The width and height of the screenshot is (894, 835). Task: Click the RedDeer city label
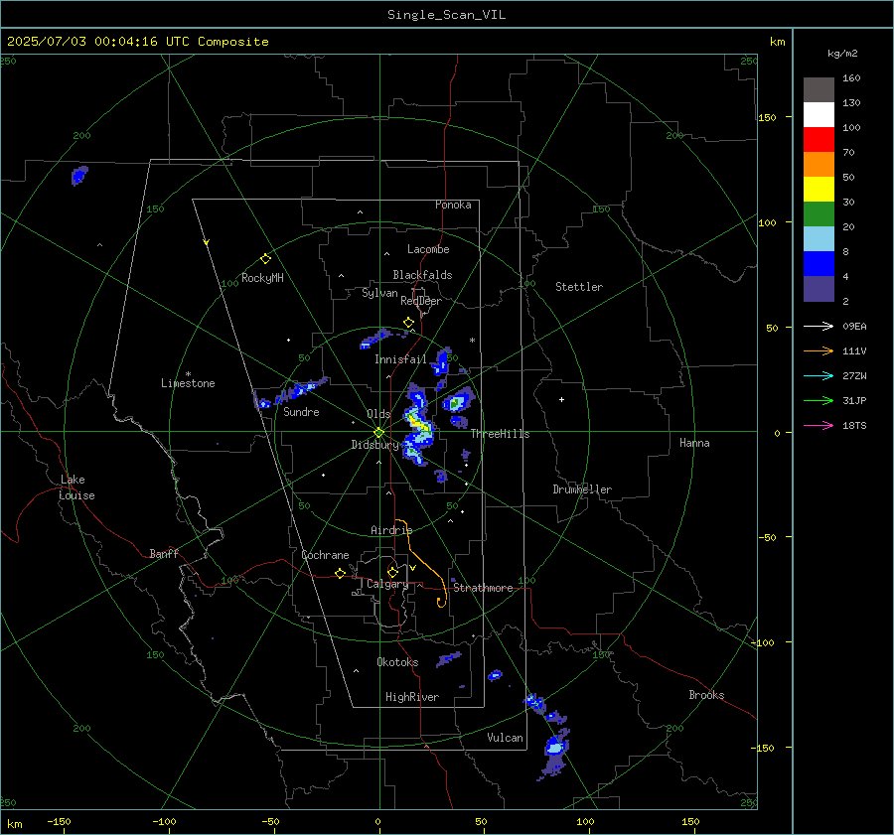point(421,301)
